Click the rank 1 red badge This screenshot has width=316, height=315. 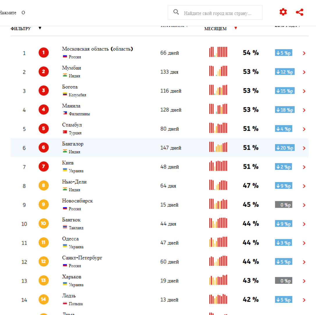click(x=44, y=53)
